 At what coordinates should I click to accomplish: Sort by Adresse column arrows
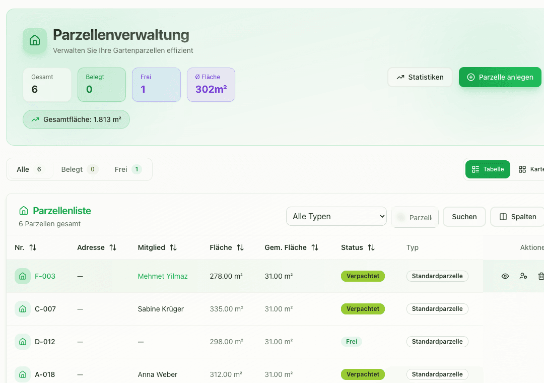click(x=113, y=247)
